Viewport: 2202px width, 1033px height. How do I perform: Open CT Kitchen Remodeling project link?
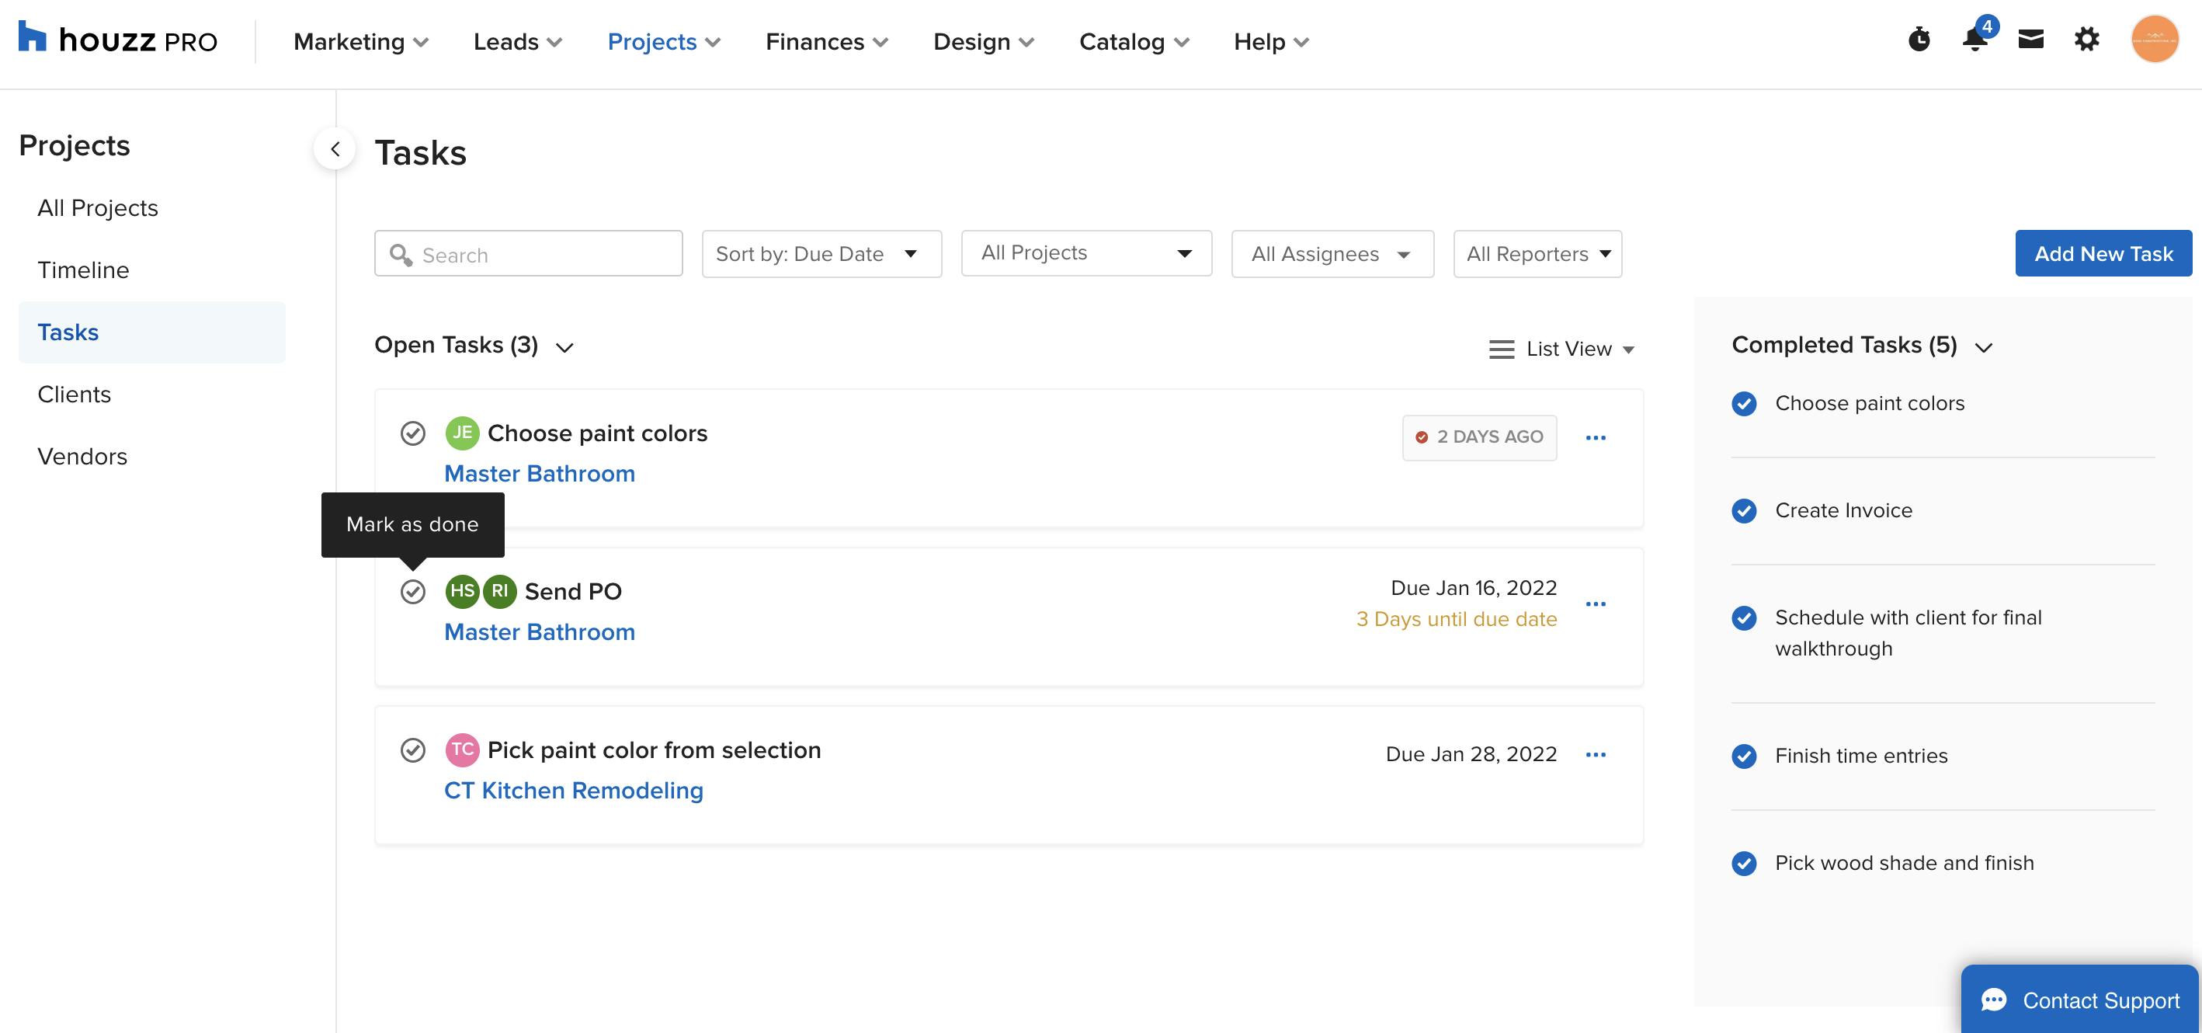pyautogui.click(x=574, y=790)
